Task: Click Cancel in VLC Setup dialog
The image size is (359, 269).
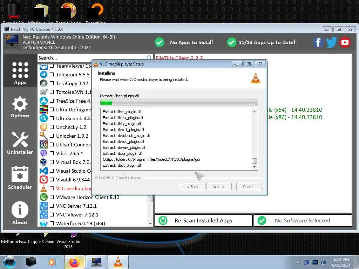Action: [x=249, y=187]
